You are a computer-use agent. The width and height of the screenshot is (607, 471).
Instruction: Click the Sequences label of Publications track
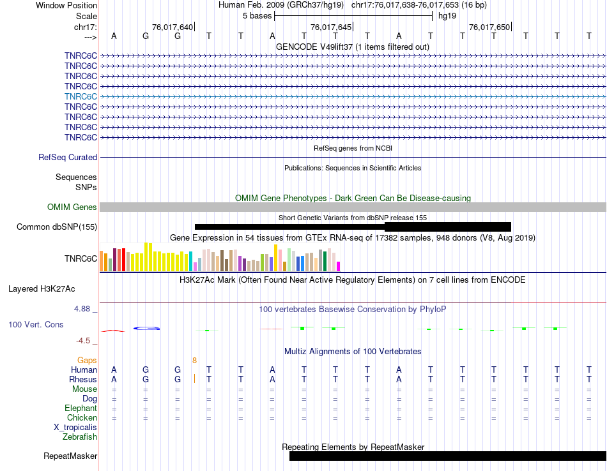(76, 177)
